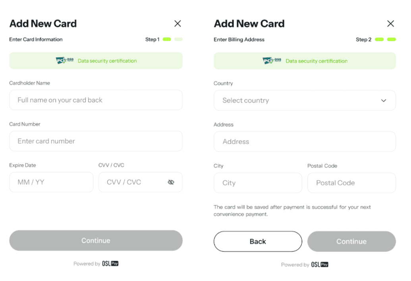Screen dimensions: 411x281
Task: Toggle CVV visibility eye icon
Action: click(171, 182)
